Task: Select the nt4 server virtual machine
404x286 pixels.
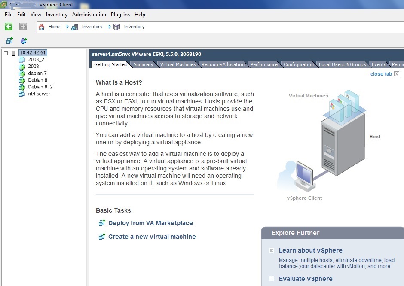Action: point(39,94)
